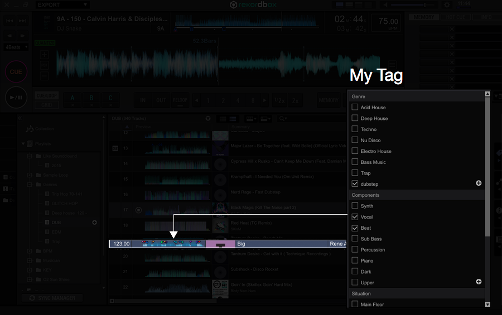Screen dimensions: 502x315
Task: Zoom out the enlarged waveform
Action: 44,76
